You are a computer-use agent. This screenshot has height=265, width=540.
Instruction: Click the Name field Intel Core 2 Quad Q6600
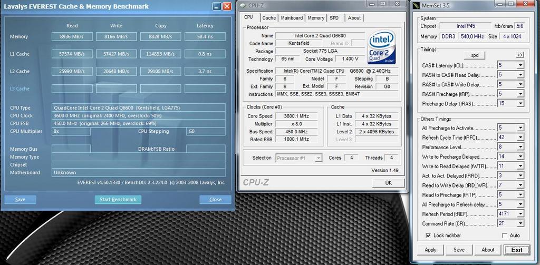pyautogui.click(x=320, y=36)
